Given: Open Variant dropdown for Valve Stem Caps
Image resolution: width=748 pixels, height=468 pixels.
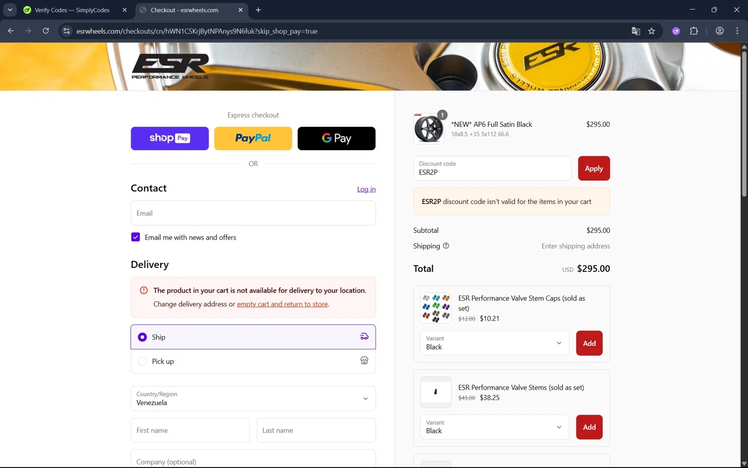Looking at the screenshot, I should (x=495, y=343).
